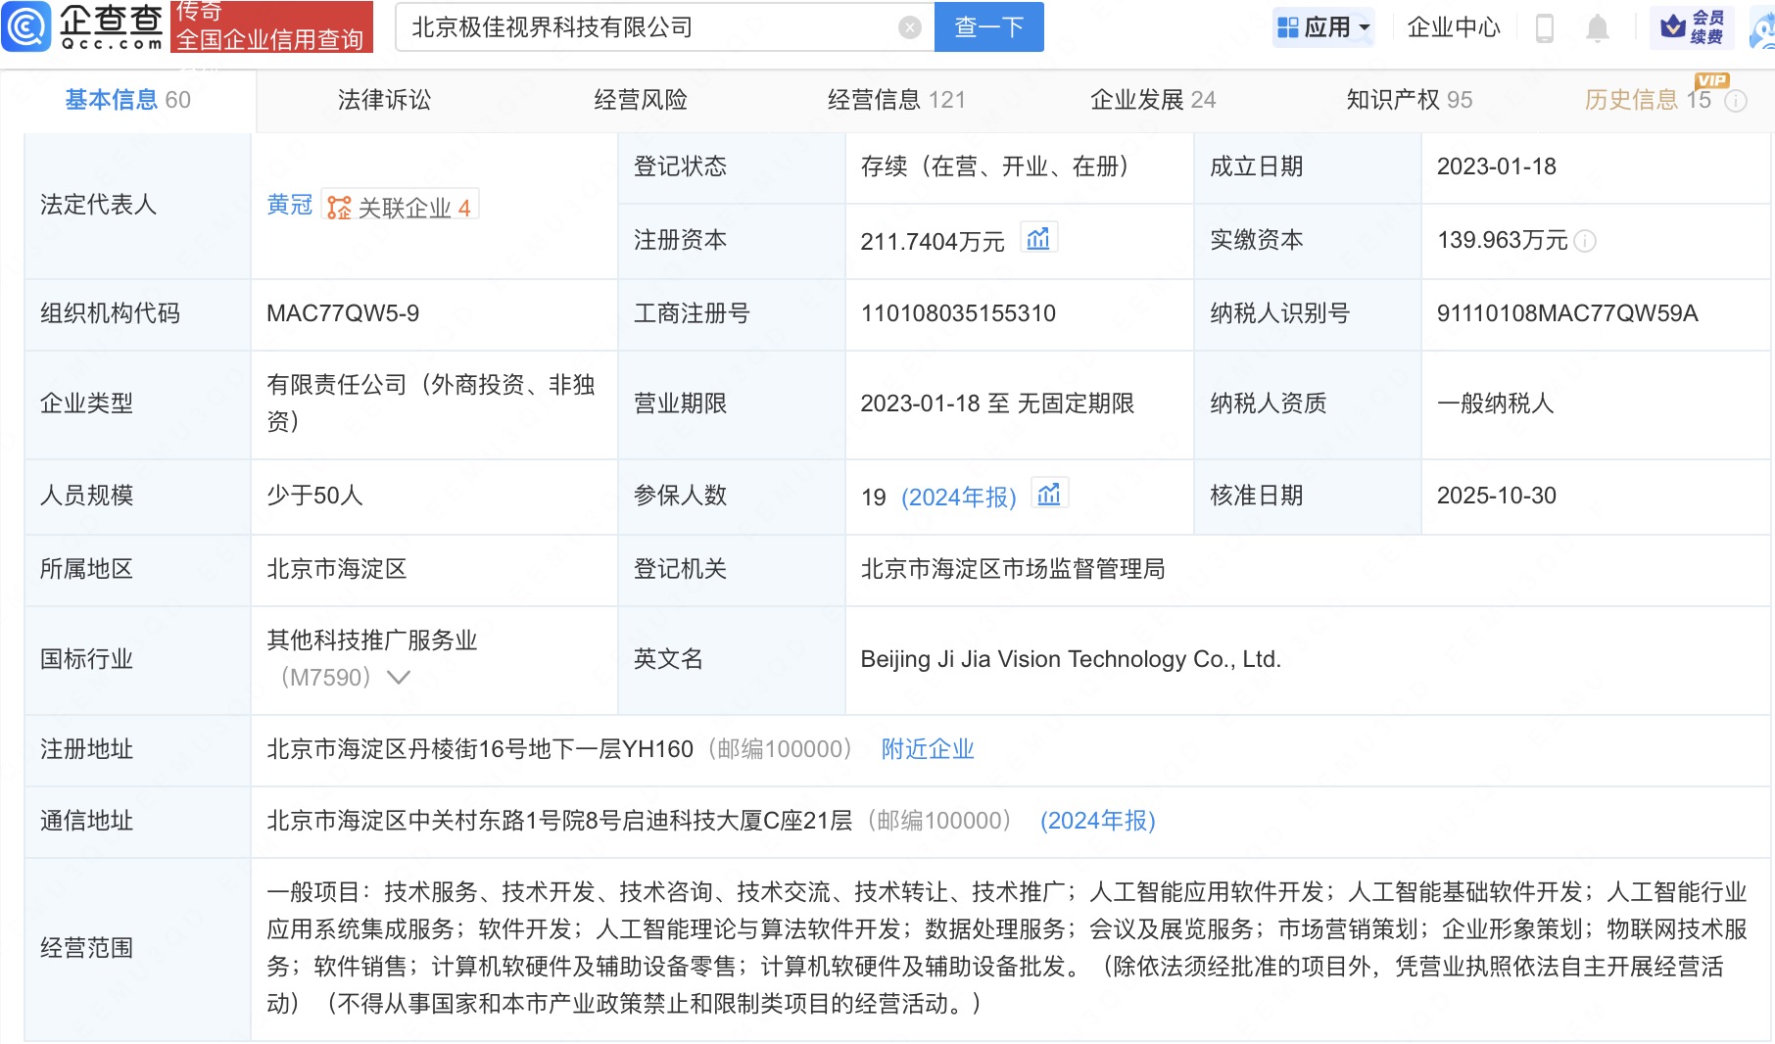Image resolution: width=1775 pixels, height=1044 pixels.
Task: View insured employees chart icon
Action: [1048, 495]
